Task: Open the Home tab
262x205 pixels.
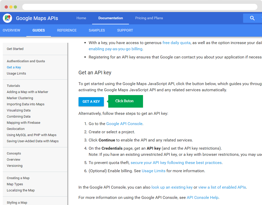Action: click(x=81, y=18)
